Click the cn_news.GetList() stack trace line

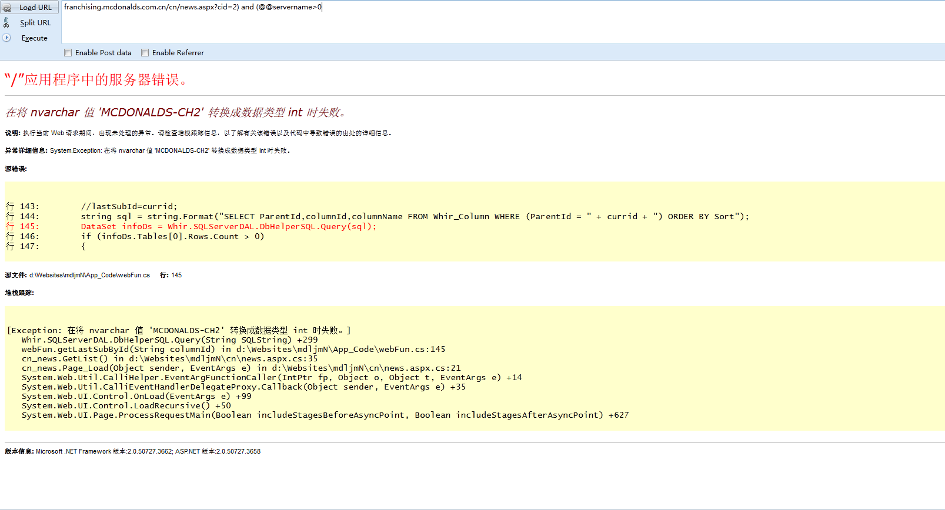pyautogui.click(x=169, y=358)
